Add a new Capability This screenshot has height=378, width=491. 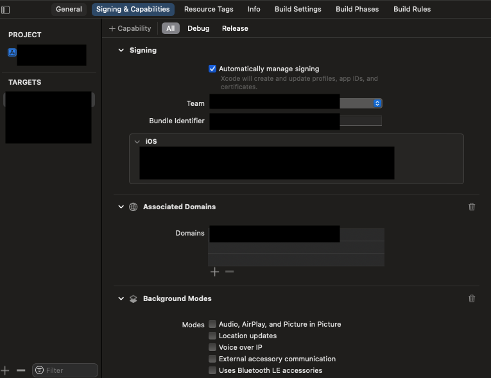tap(130, 28)
